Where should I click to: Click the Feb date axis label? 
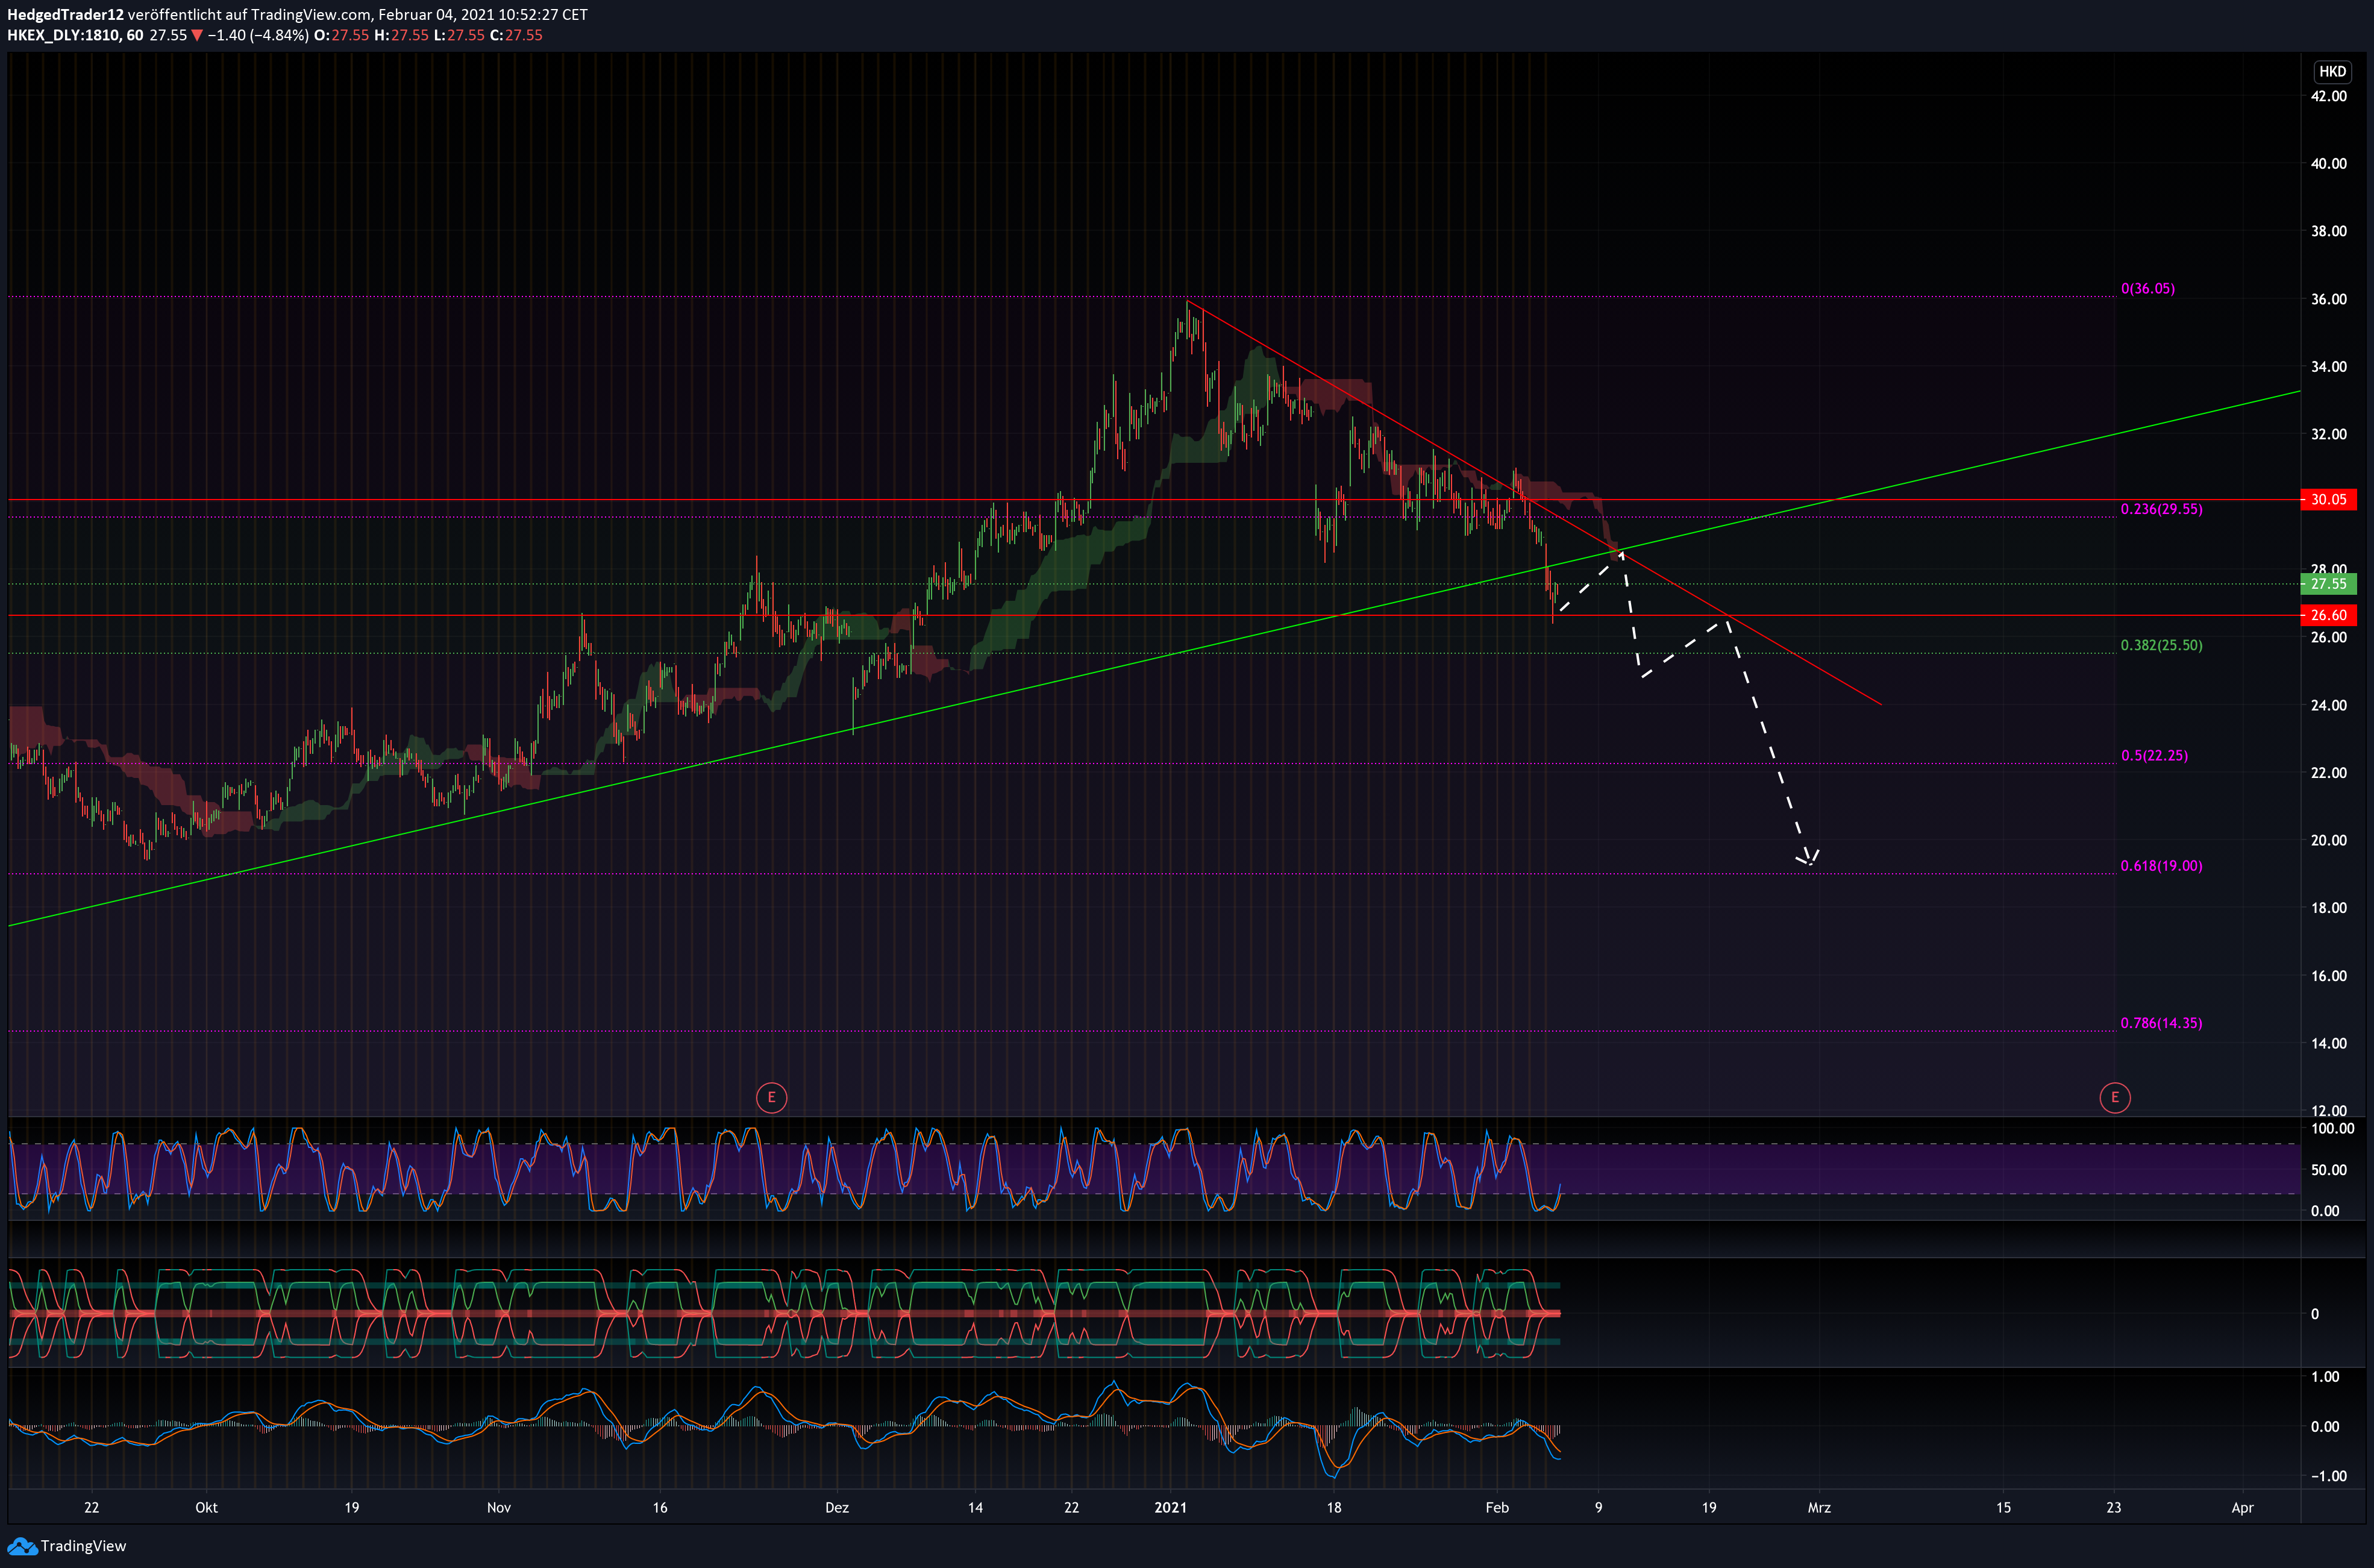coord(1496,1507)
